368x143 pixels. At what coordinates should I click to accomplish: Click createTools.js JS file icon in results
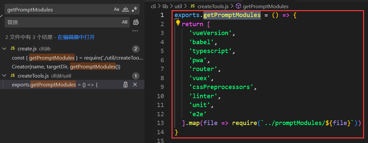(12, 76)
